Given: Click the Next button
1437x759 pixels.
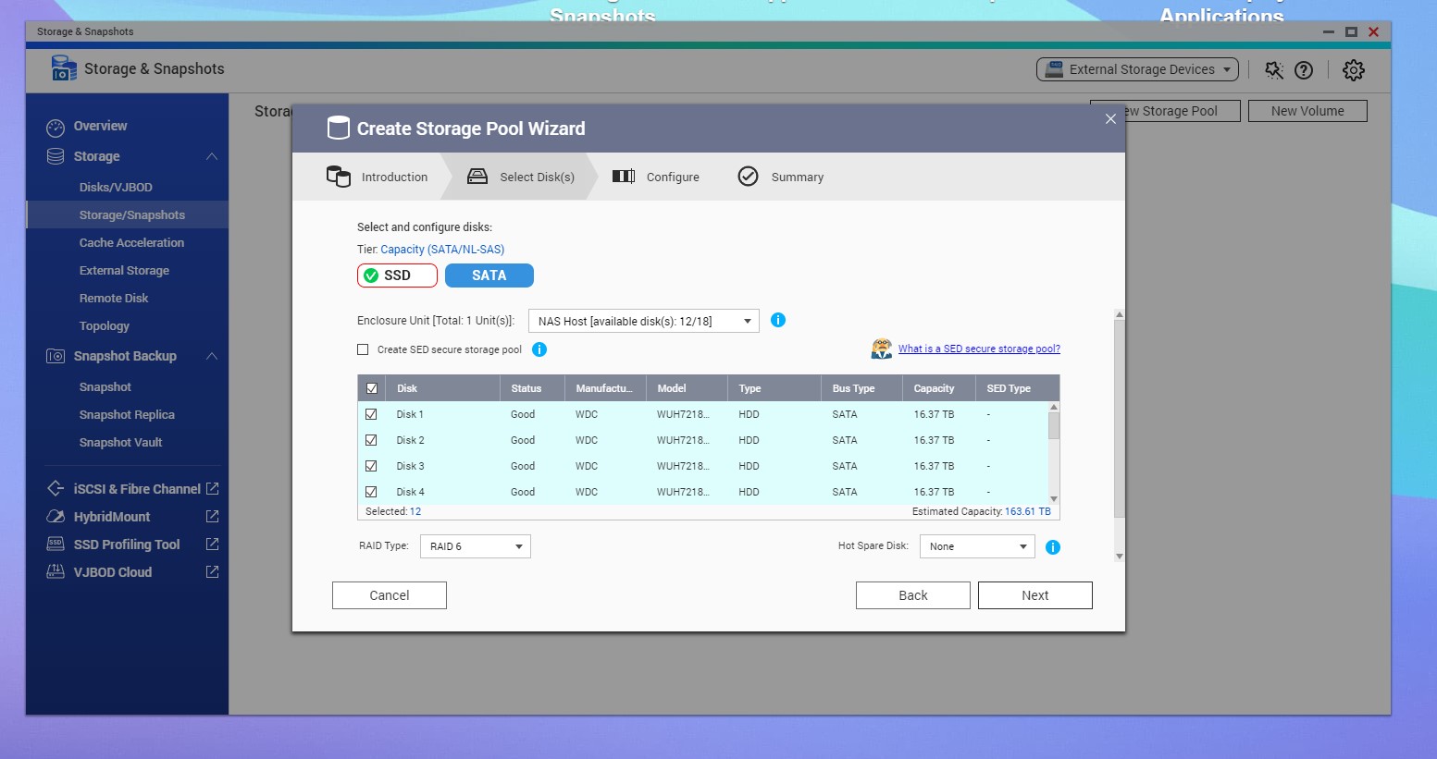Looking at the screenshot, I should [x=1034, y=595].
